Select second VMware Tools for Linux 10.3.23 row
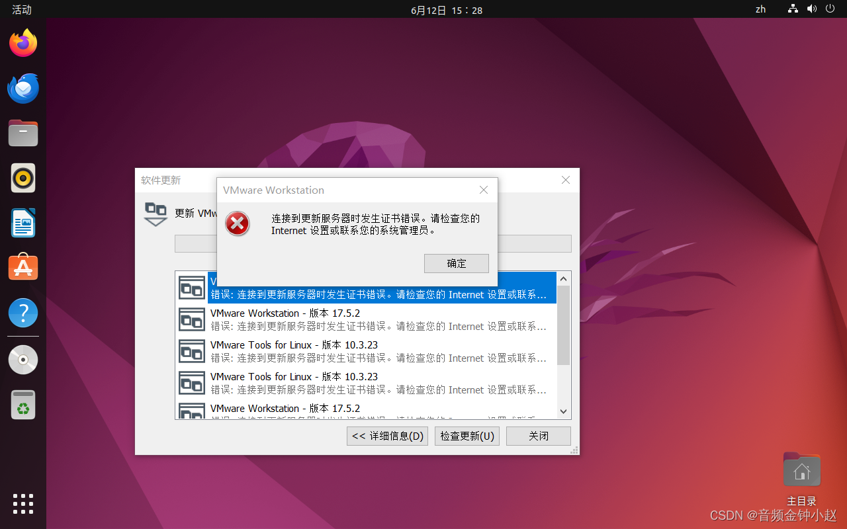The width and height of the screenshot is (847, 529). pos(366,383)
